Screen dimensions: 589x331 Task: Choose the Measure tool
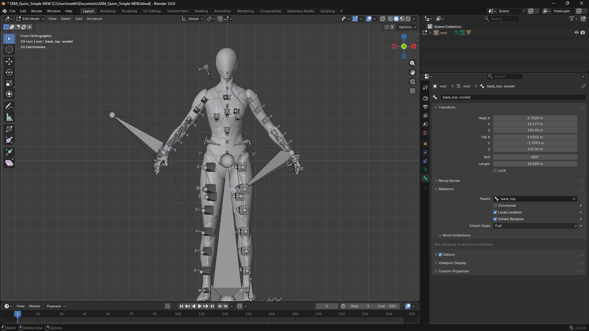point(9,117)
